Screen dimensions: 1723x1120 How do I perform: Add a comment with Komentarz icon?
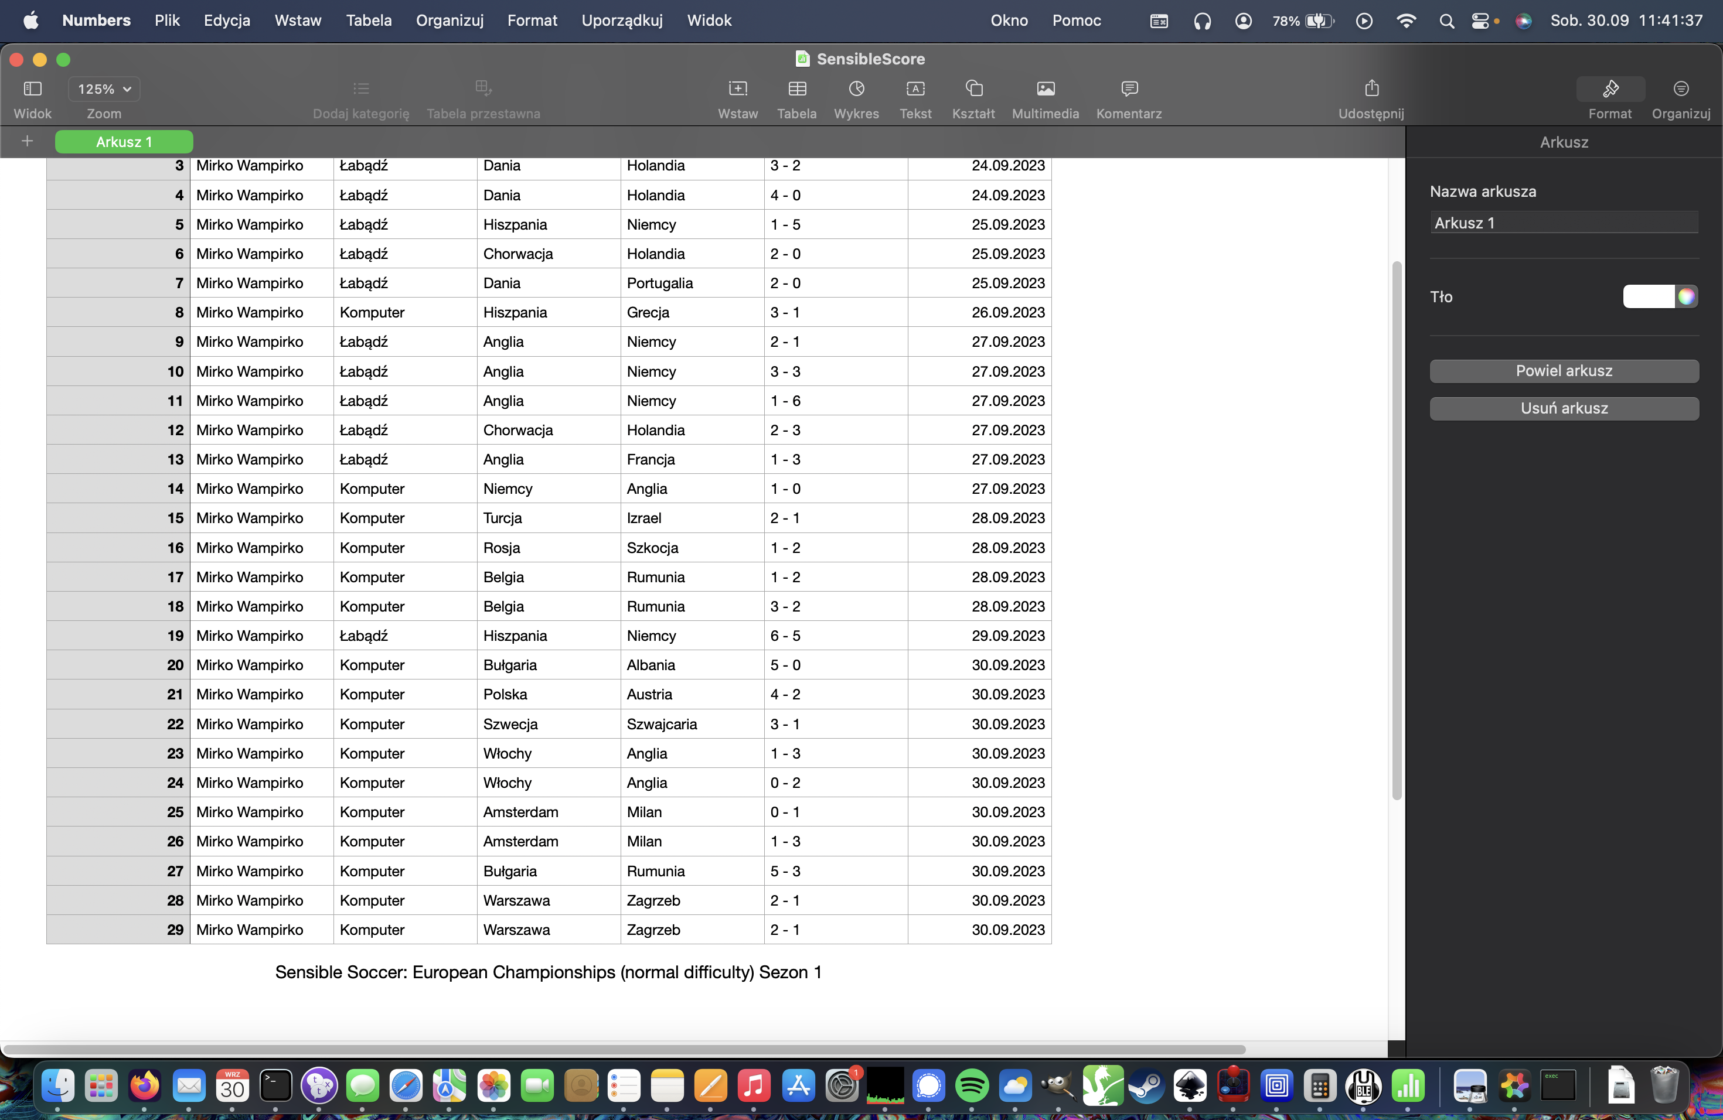point(1129,89)
